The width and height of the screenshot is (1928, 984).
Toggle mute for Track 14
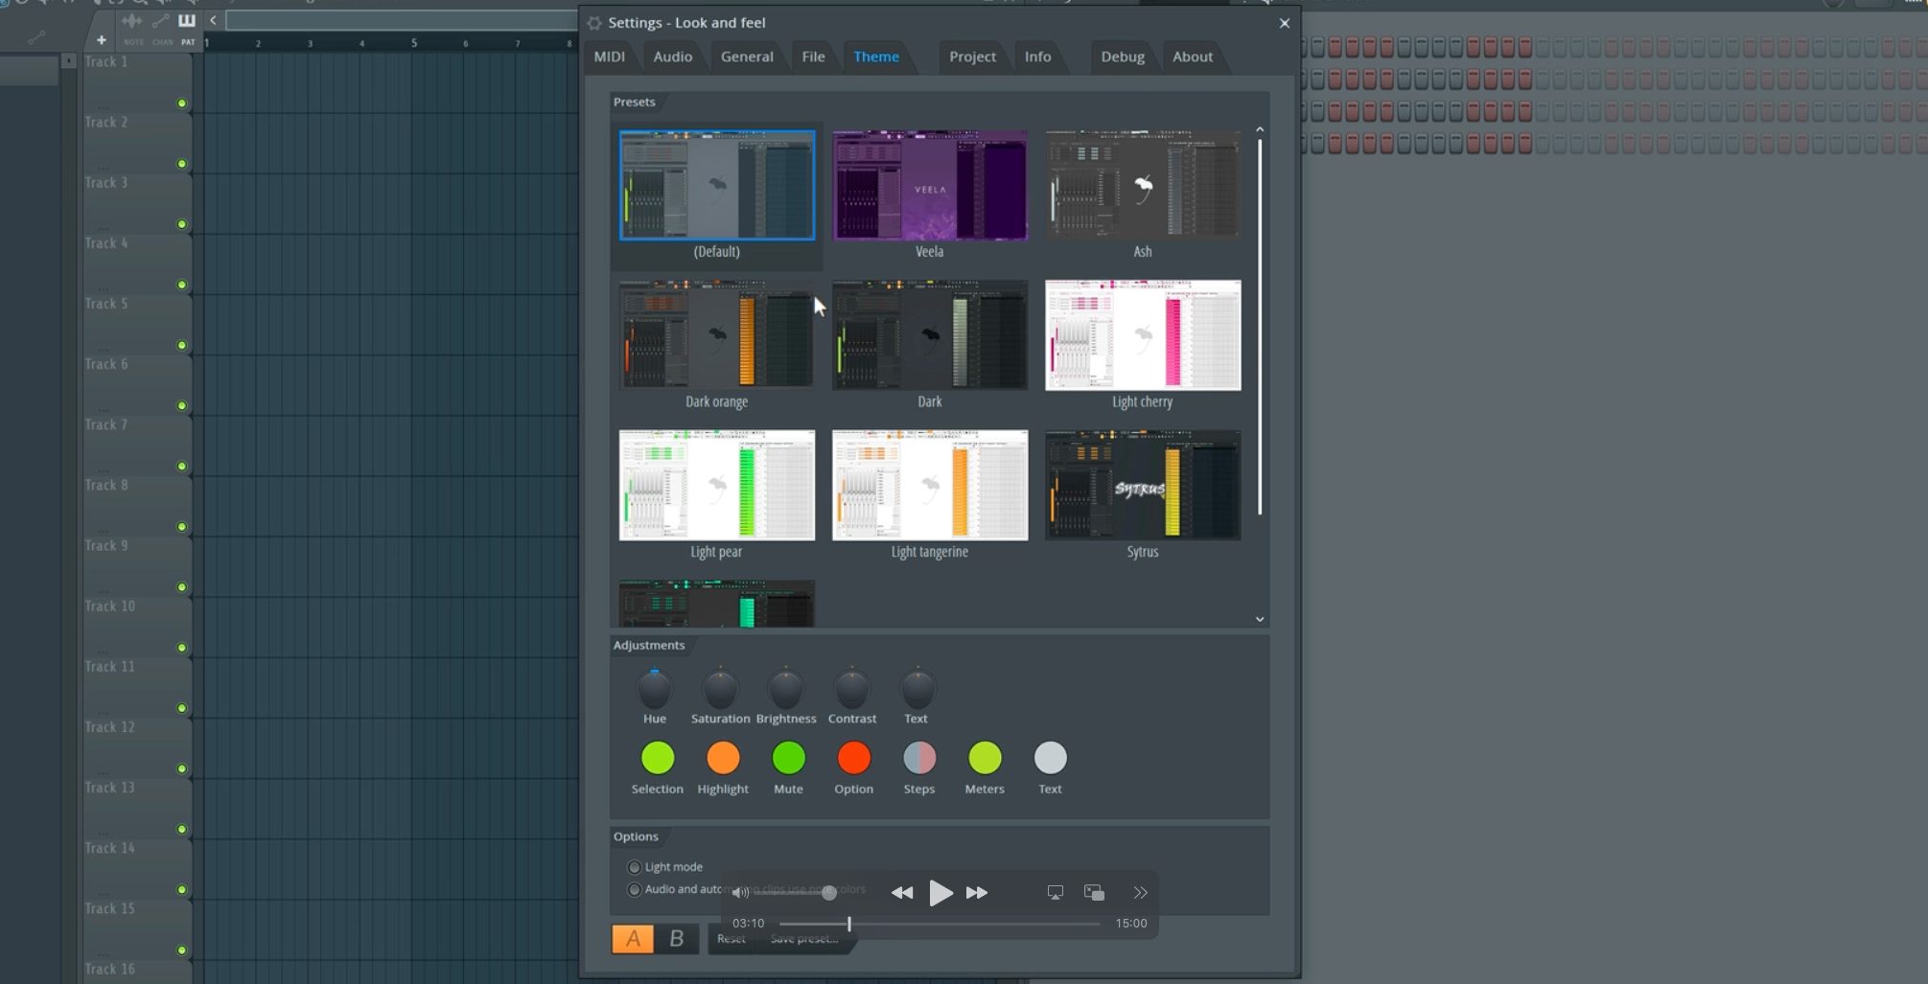[x=181, y=890]
